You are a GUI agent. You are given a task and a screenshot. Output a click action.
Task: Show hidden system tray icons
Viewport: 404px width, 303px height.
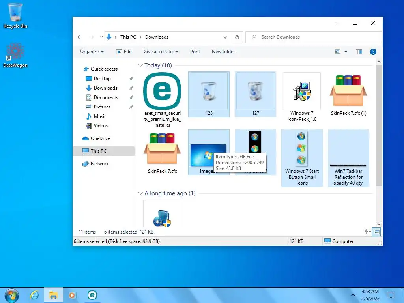pos(353,295)
